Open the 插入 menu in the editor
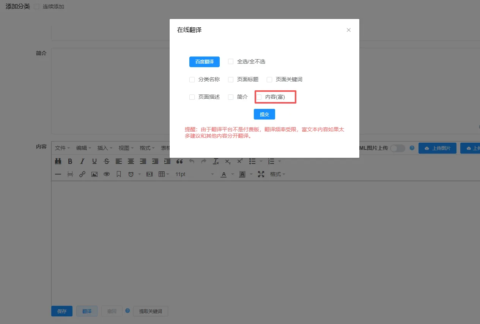This screenshot has width=480, height=324. point(105,148)
